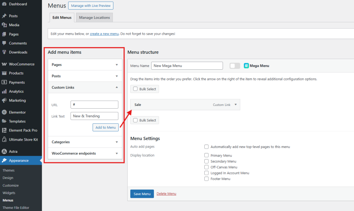
Task: Click the Save Menu button
Action: click(x=142, y=194)
